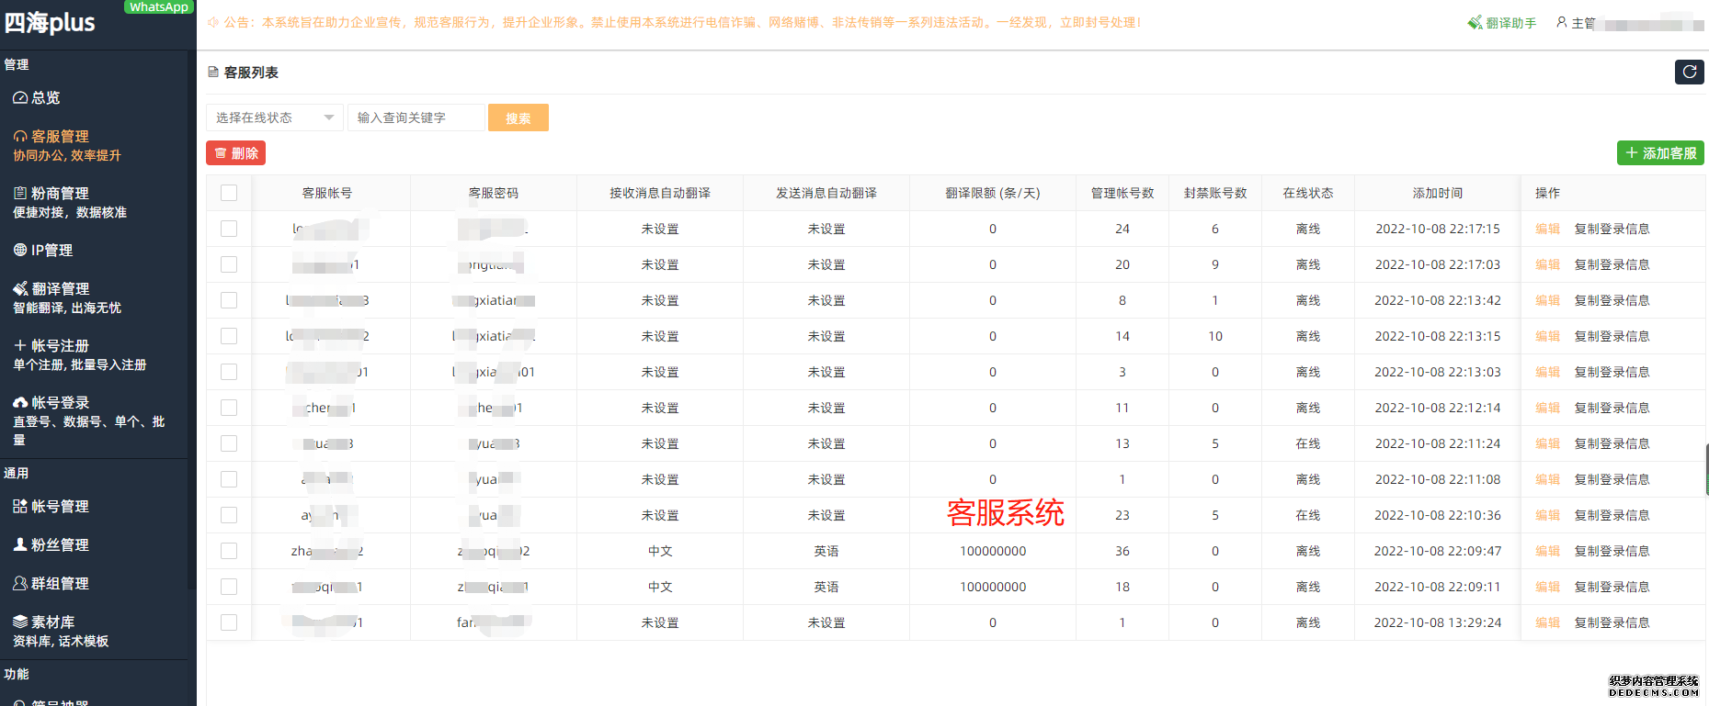This screenshot has height=706, width=1709.
Task: Click the 总览 dashboard icon in sidebar
Action: coord(20,98)
